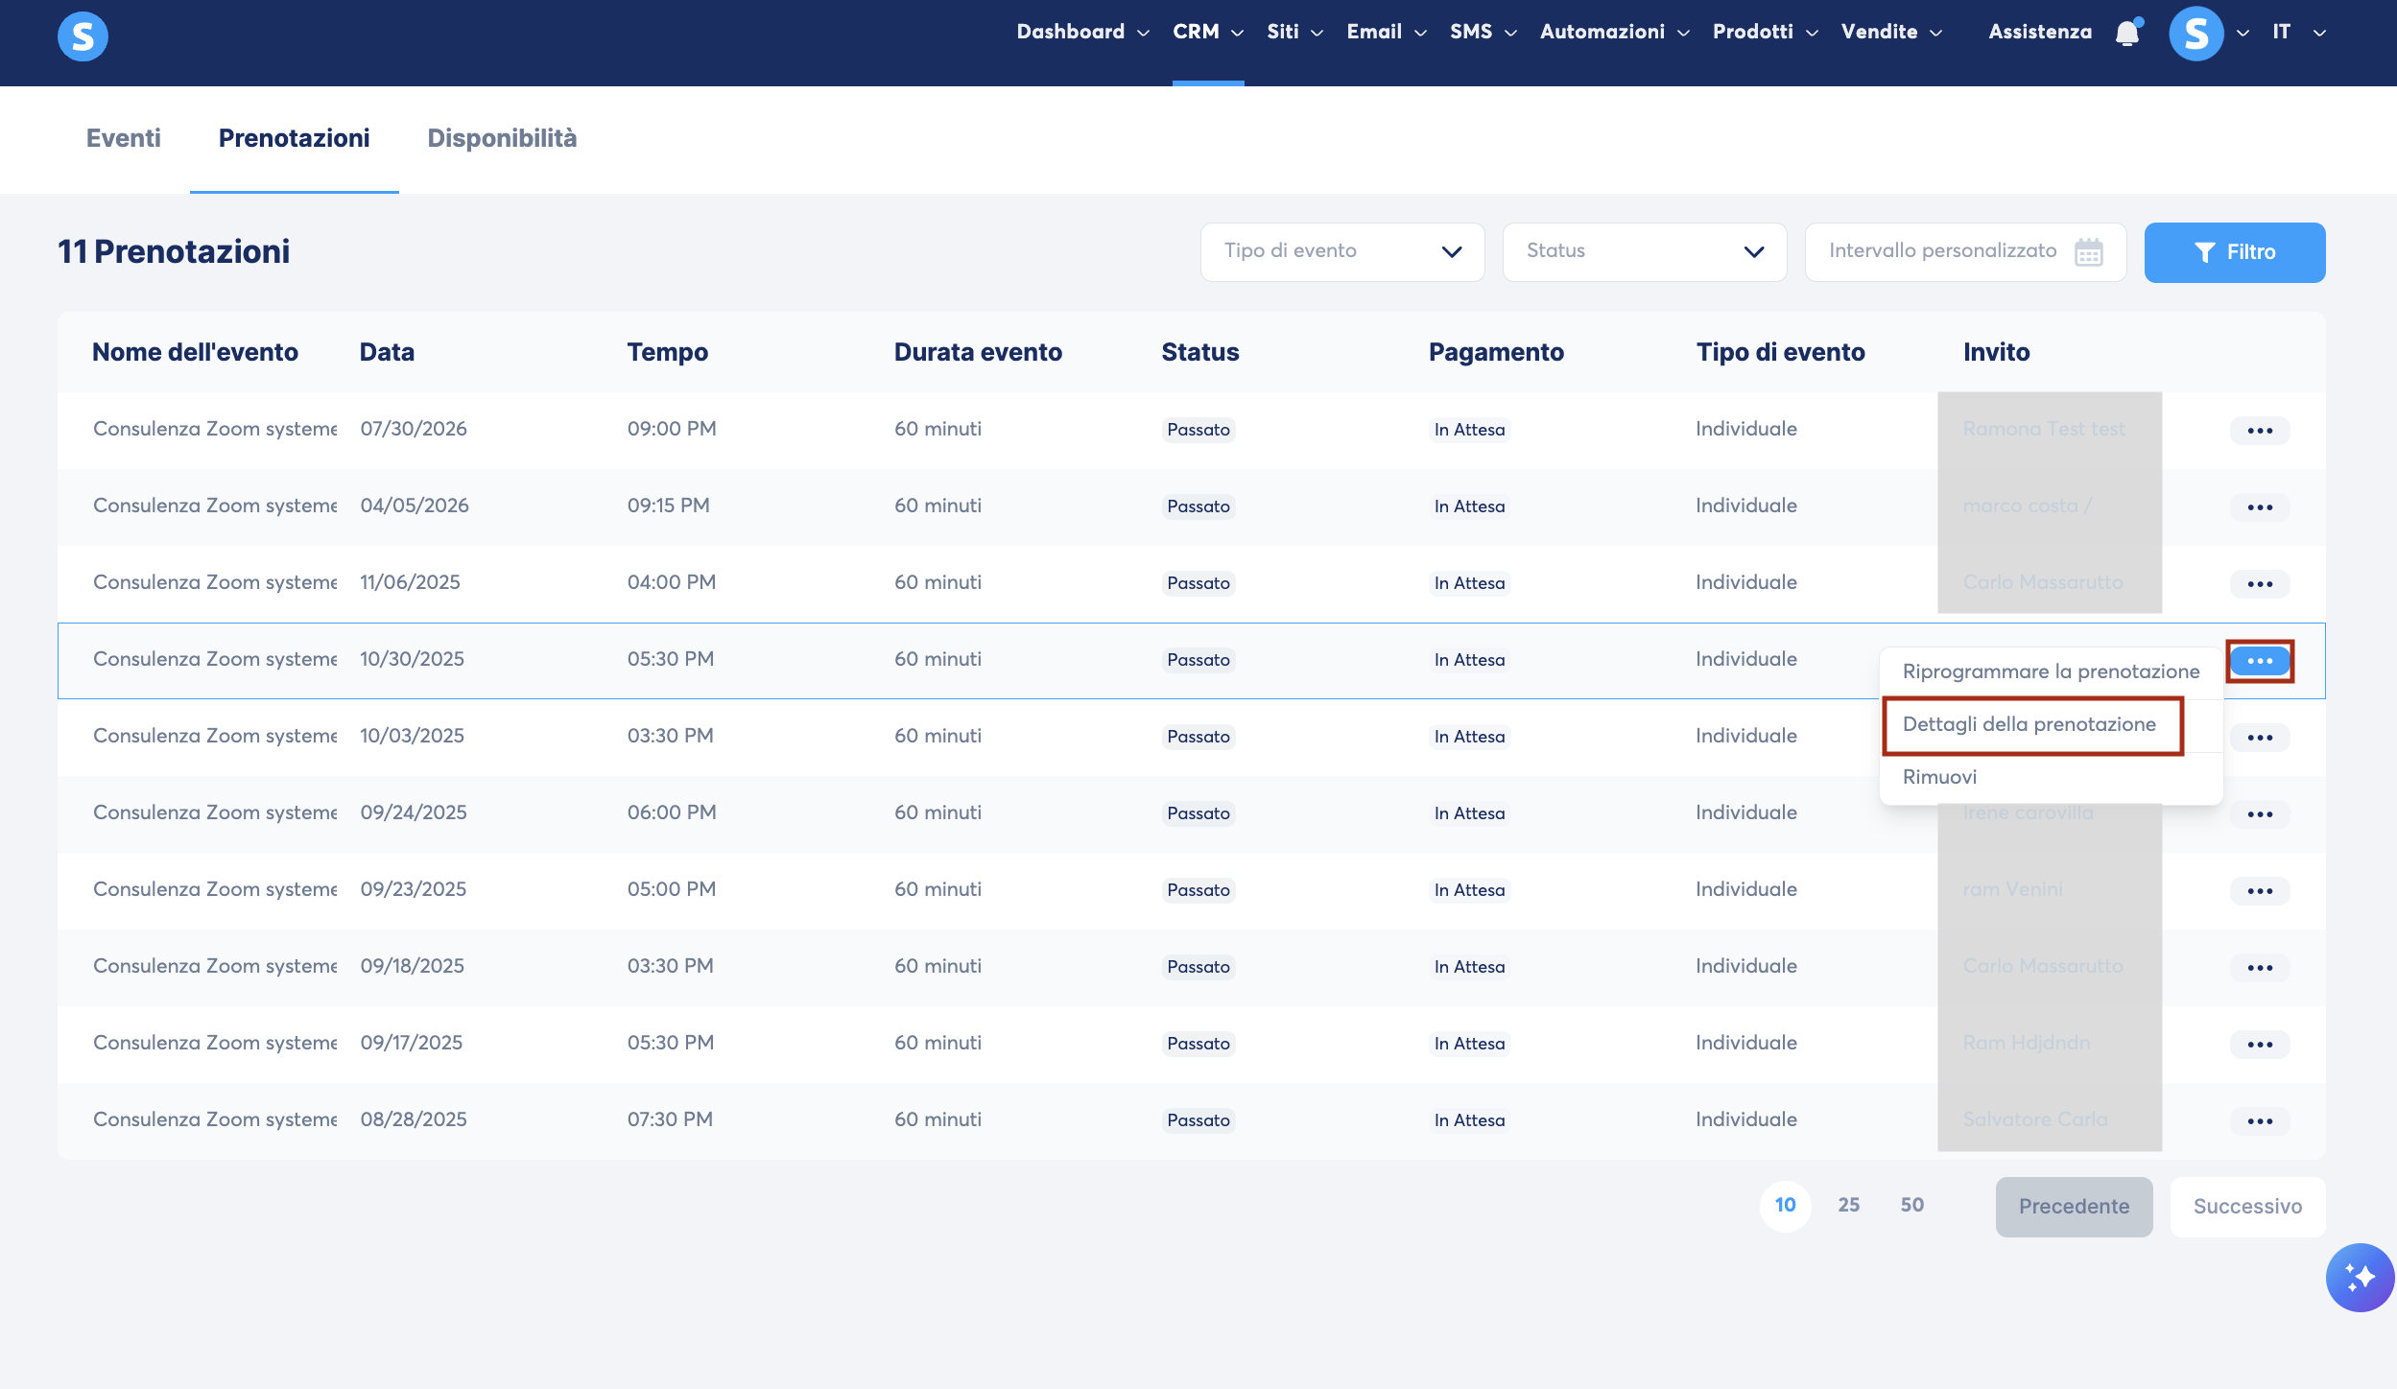Open actions menu for 04/05/2026 booking
Screen dimensions: 2397x1389
(2260, 507)
